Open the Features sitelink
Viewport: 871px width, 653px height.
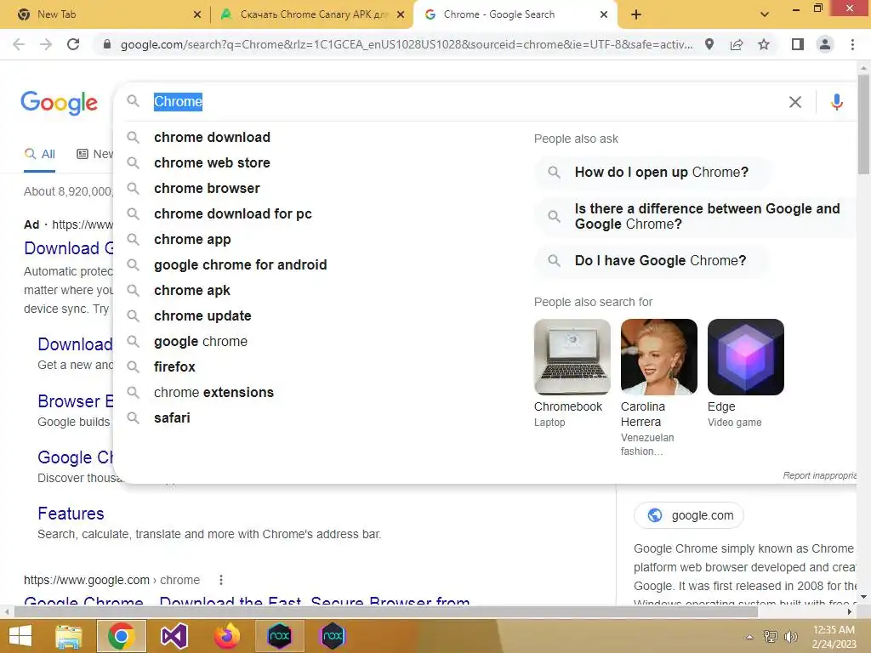pos(71,514)
